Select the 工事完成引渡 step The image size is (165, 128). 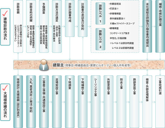(160, 102)
